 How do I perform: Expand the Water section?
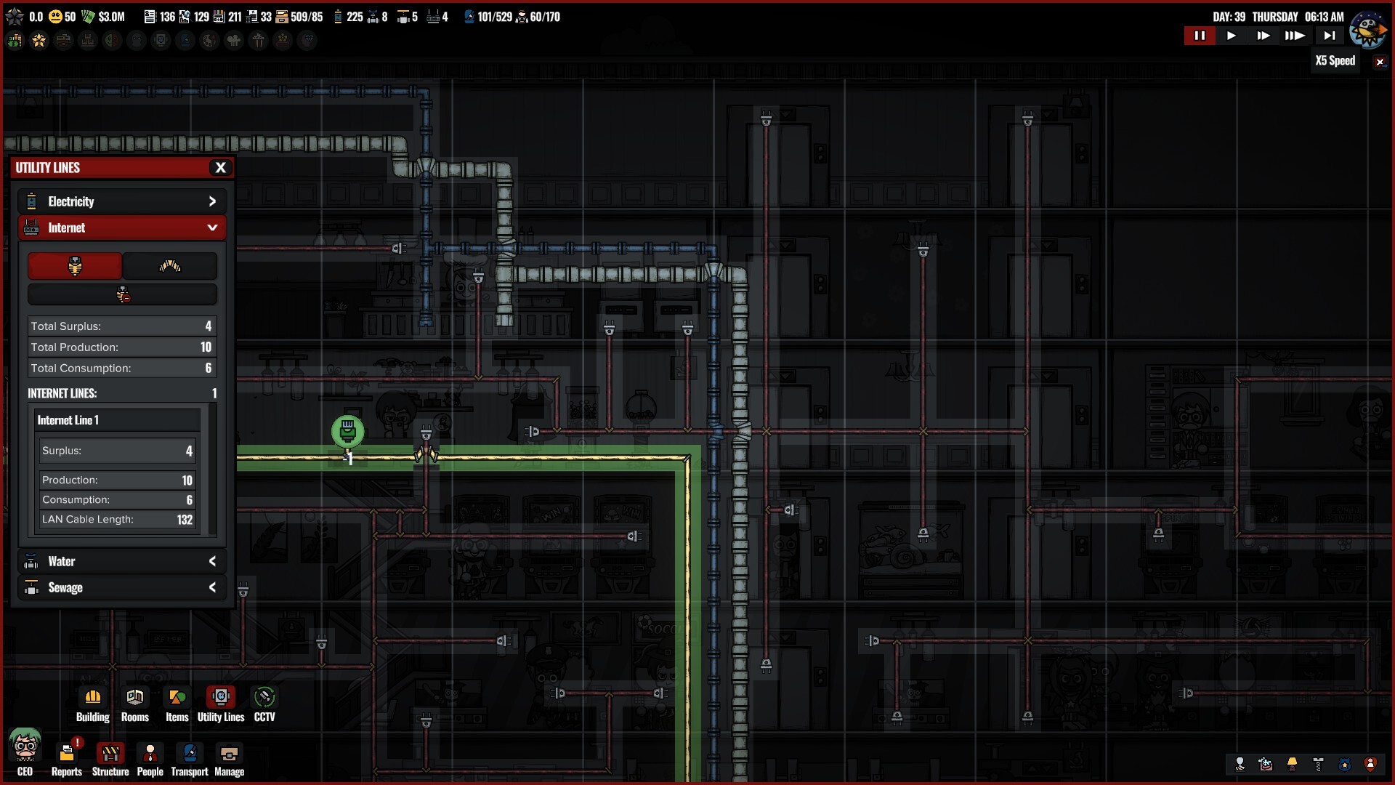(121, 560)
